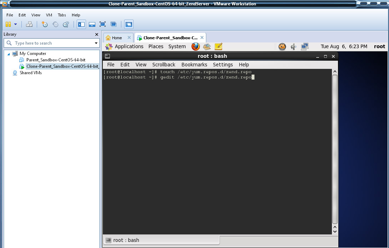Screen dimensions: 389x248
Task: Open GNOME System menu
Action: [177, 46]
